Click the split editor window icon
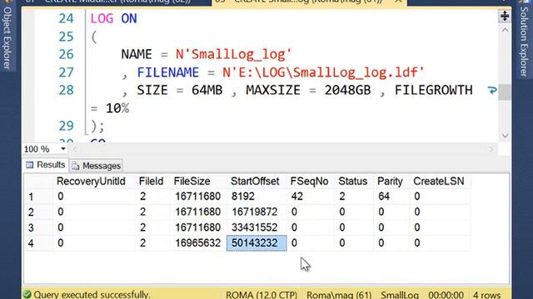This screenshot has width=533, height=299. (x=505, y=16)
